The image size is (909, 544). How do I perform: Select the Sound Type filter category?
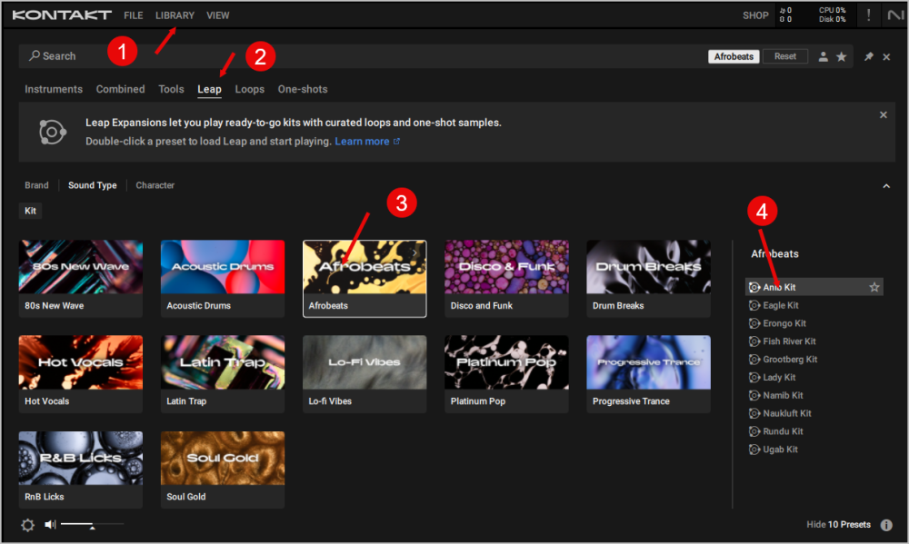click(x=92, y=185)
